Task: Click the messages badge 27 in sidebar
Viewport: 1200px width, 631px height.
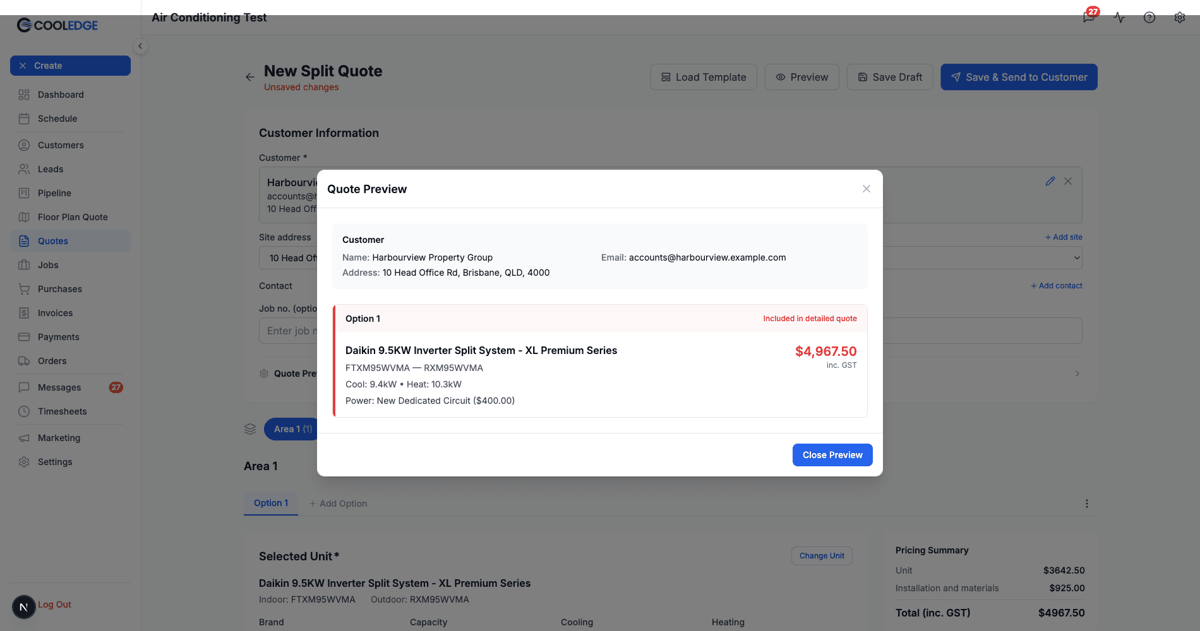Action: tap(116, 387)
